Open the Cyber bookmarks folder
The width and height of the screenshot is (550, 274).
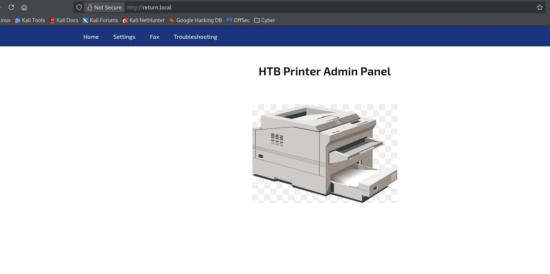264,20
